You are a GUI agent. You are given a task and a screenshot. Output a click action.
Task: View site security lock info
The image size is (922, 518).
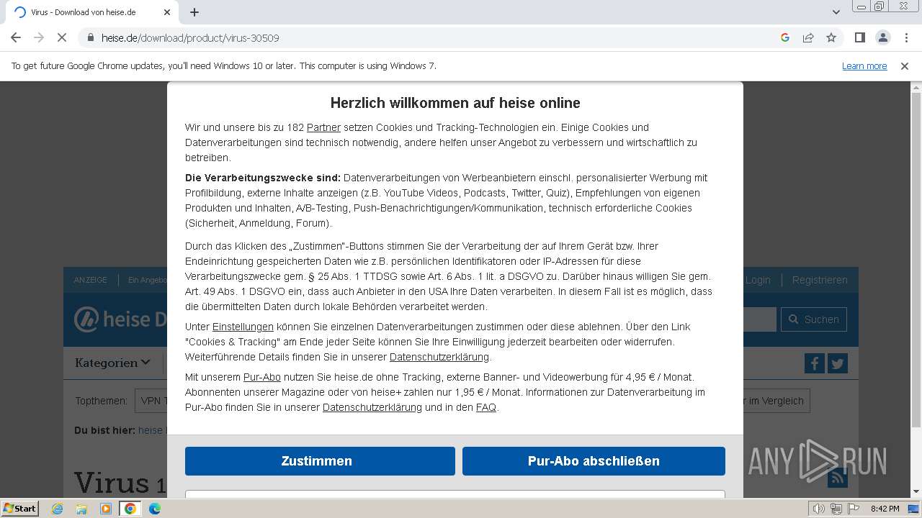point(91,37)
